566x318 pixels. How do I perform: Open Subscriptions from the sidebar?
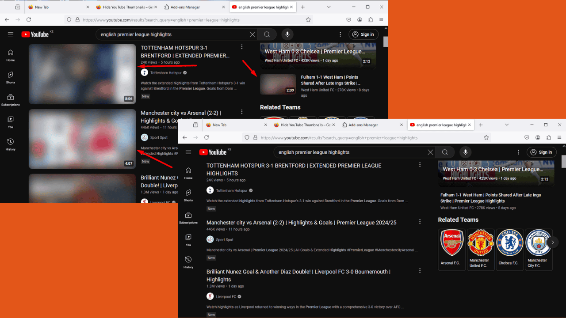(188, 216)
